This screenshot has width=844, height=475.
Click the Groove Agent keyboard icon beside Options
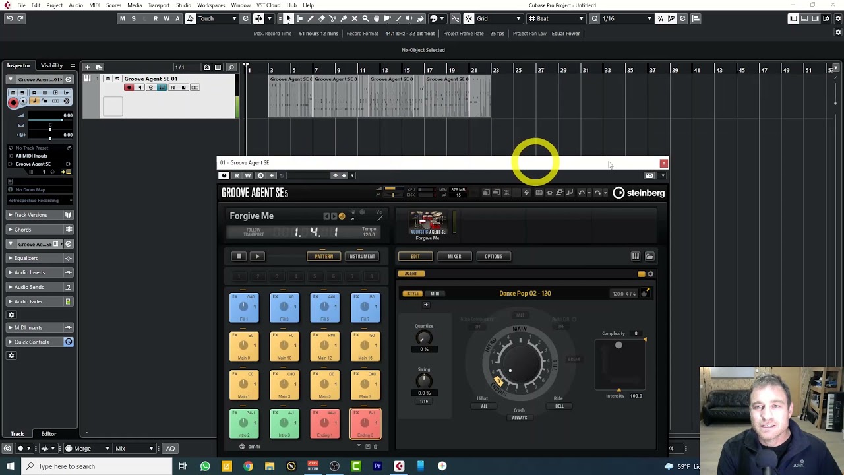click(x=636, y=257)
